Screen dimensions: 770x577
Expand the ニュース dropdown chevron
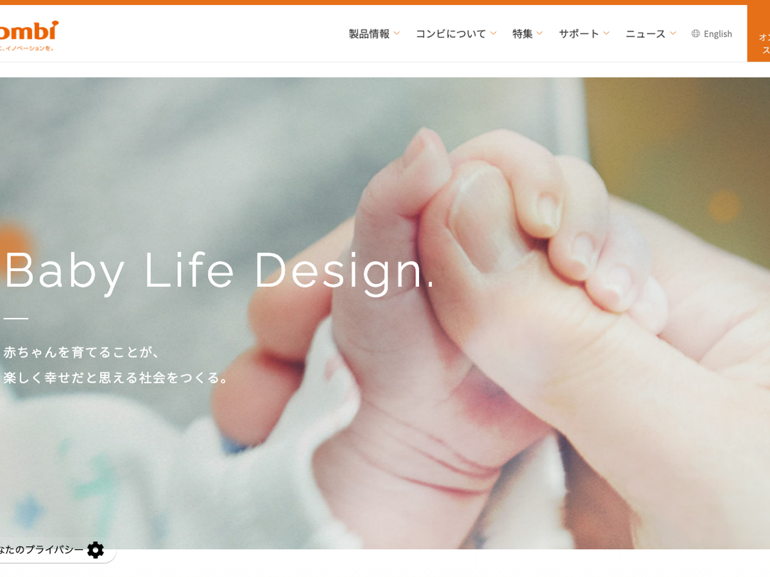tap(672, 33)
